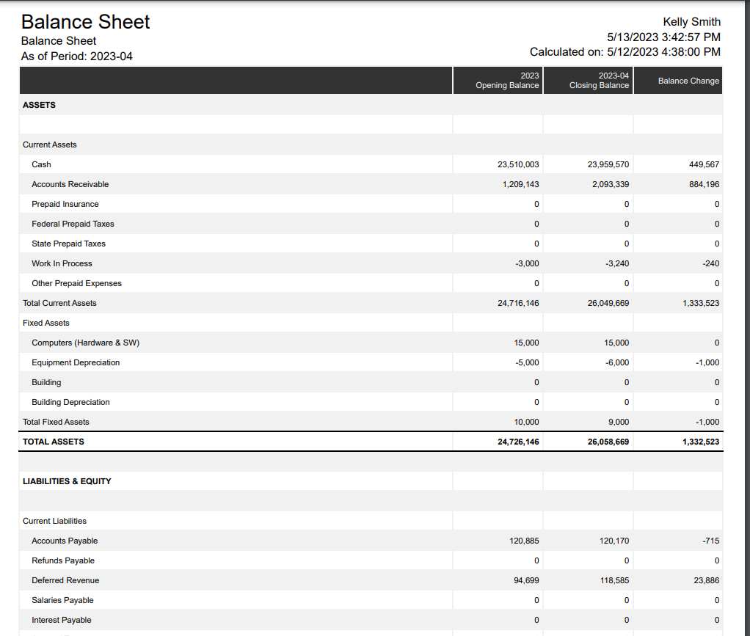The height and width of the screenshot is (636, 750).
Task: Click the Kelly Smith name text
Action: [691, 22]
